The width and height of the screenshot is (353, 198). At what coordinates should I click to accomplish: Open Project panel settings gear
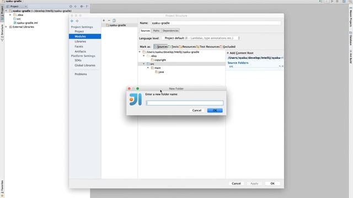click(82, 7)
